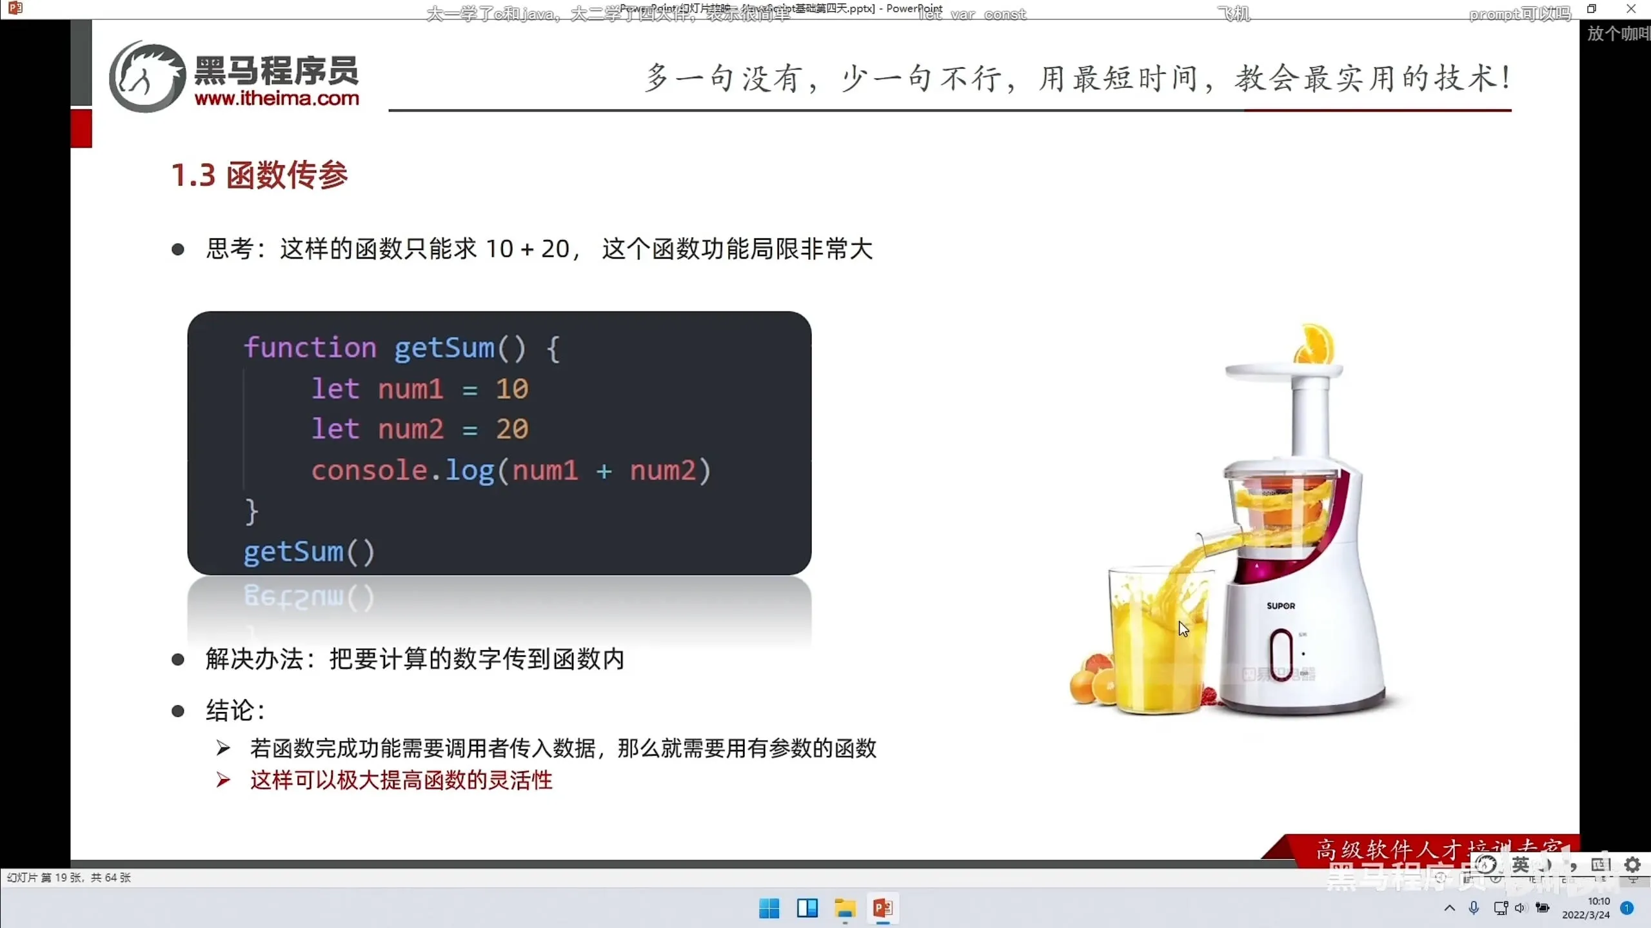Toggle the 英 input language mode
The width and height of the screenshot is (1651, 928).
tap(1521, 865)
